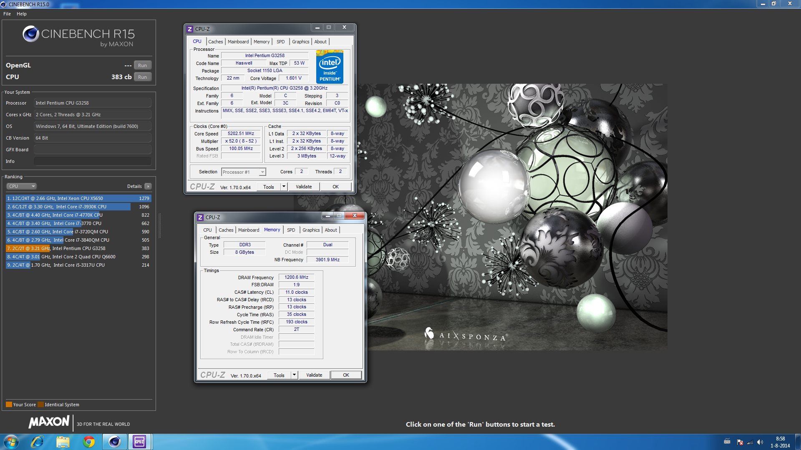Select Core i7-4770K ranking row scoring 822
Image resolution: width=801 pixels, height=450 pixels.
[x=78, y=215]
